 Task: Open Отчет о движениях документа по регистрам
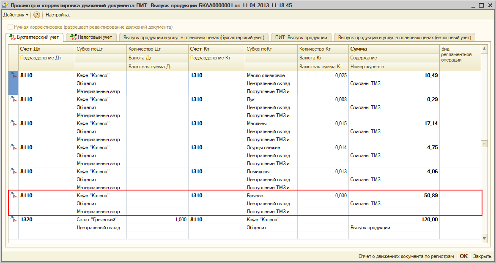click(406, 256)
